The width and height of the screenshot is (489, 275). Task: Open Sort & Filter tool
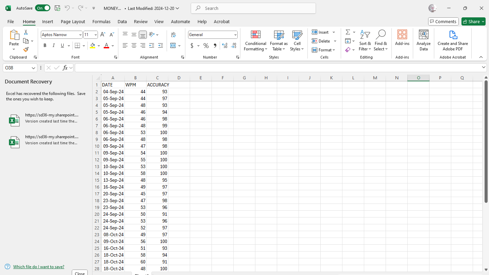pos(365,41)
